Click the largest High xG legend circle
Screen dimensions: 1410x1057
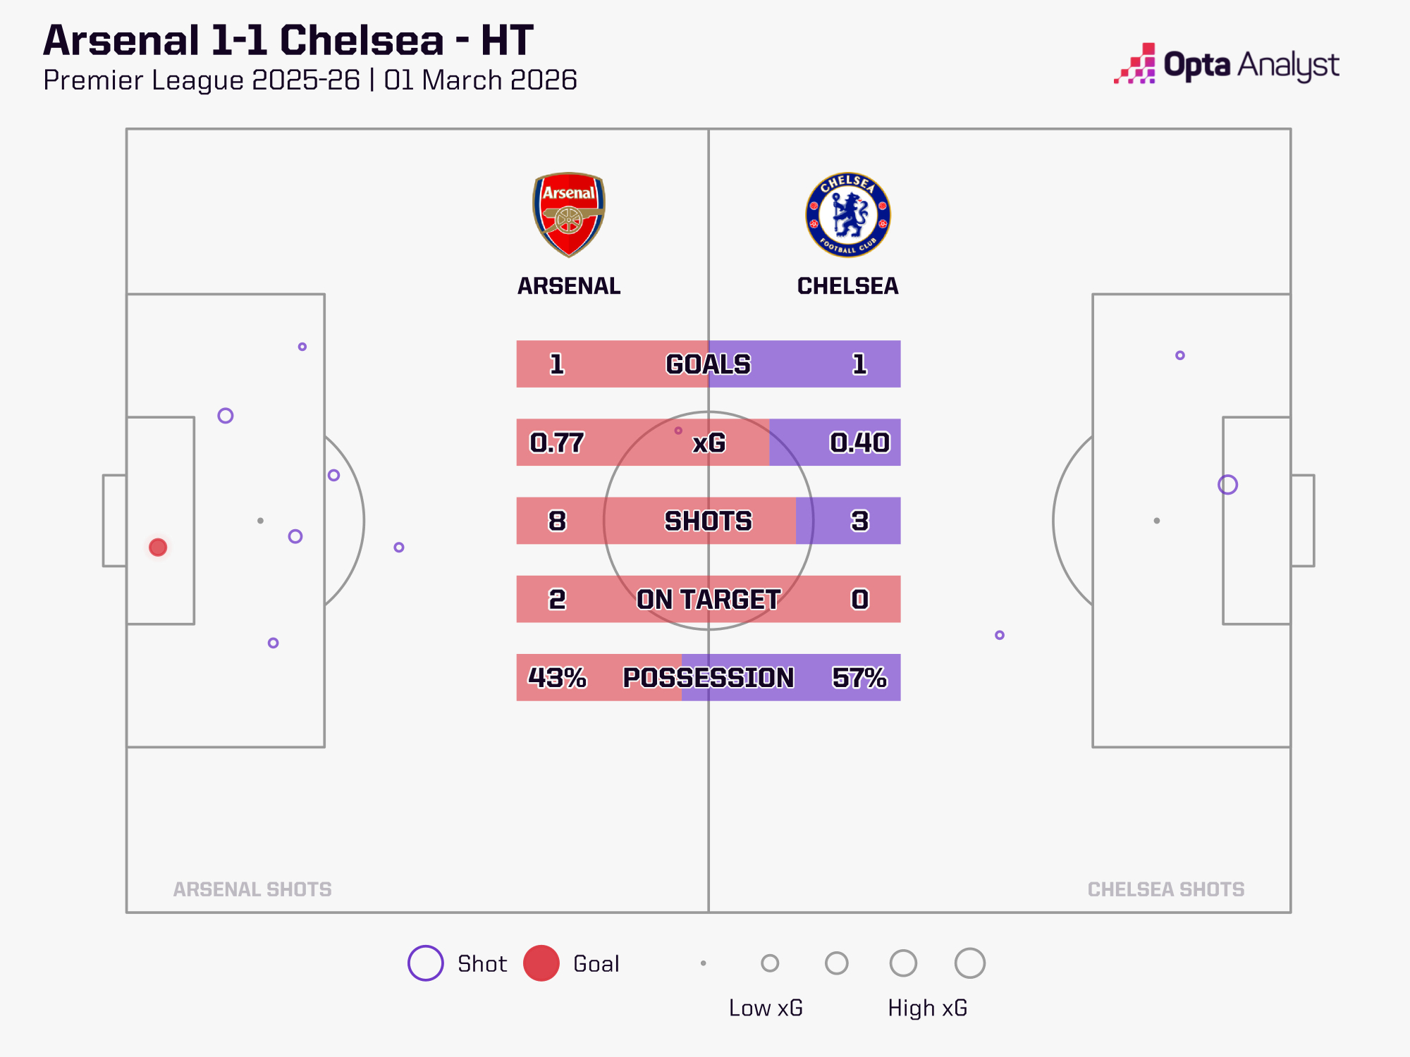coord(970,963)
